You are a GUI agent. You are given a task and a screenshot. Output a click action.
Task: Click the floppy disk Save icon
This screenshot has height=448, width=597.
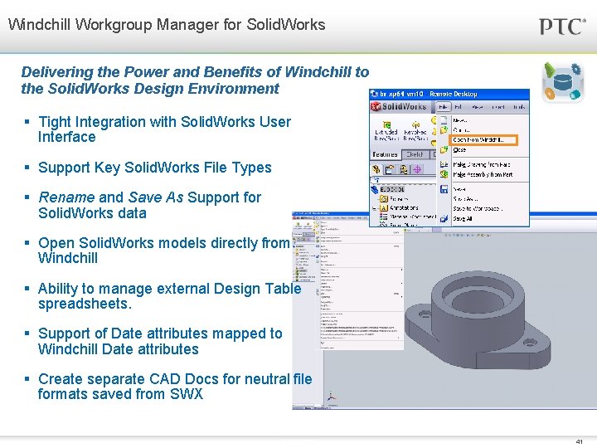coord(444,189)
